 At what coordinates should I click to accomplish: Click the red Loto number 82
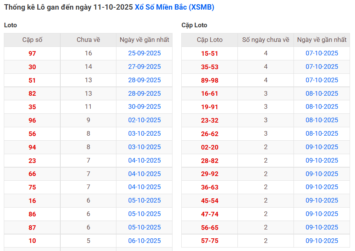(x=32, y=94)
